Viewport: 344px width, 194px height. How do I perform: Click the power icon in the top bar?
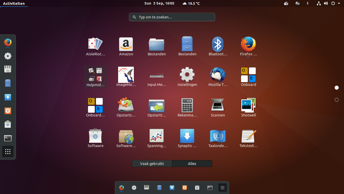pos(333,3)
